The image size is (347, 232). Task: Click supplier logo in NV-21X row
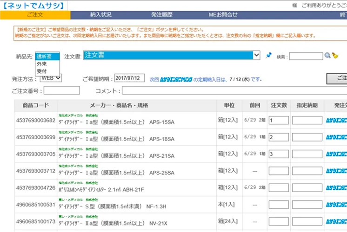[336, 221]
